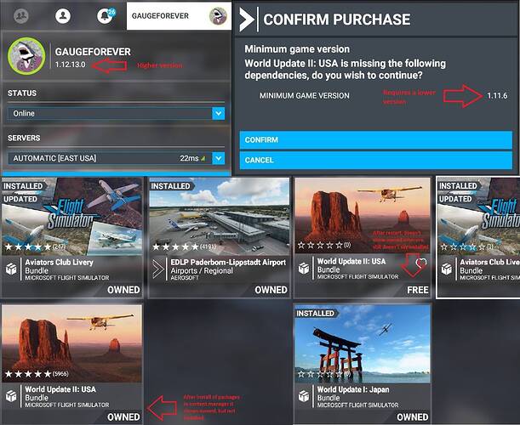Open the free World Update II: USA thumbnail
This screenshot has height=425, width=520.
tap(363, 216)
